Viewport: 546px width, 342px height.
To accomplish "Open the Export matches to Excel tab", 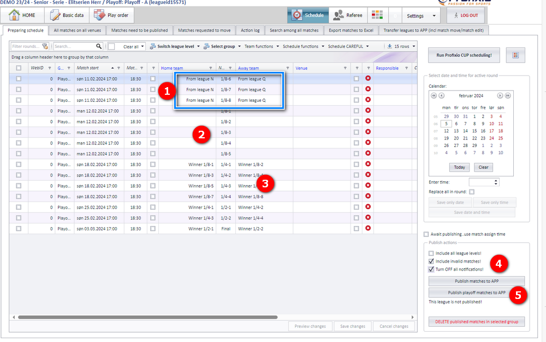I will tap(351, 30).
